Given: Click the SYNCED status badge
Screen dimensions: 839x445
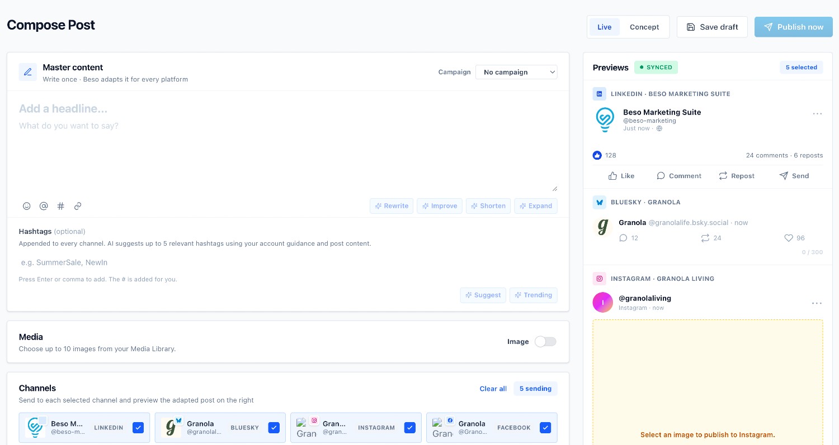Looking at the screenshot, I should pyautogui.click(x=656, y=67).
